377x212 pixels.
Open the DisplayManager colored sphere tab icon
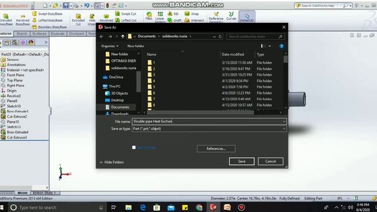pyautogui.click(x=31, y=43)
